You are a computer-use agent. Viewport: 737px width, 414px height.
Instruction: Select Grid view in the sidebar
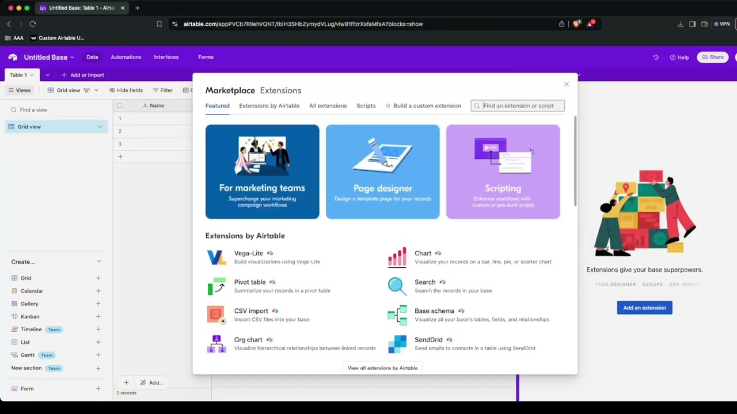click(x=56, y=126)
